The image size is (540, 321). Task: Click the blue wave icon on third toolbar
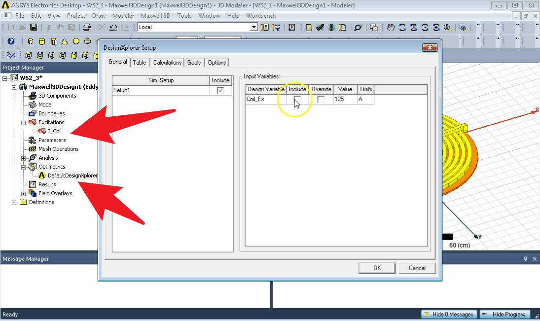point(11,55)
